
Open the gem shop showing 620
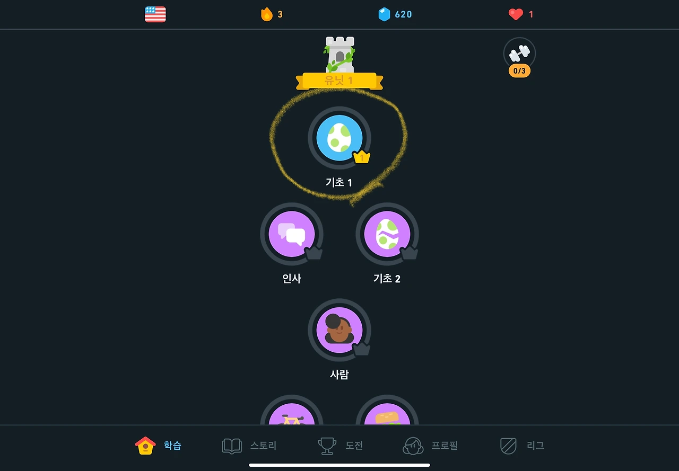point(395,14)
